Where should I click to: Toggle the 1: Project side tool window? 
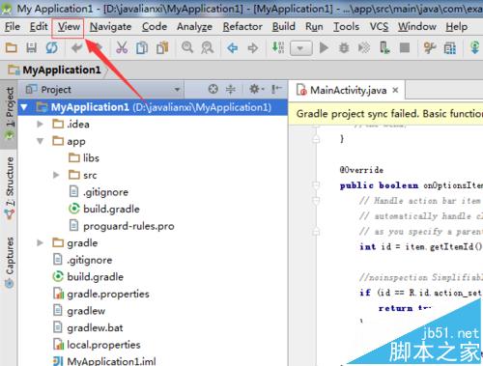point(9,114)
